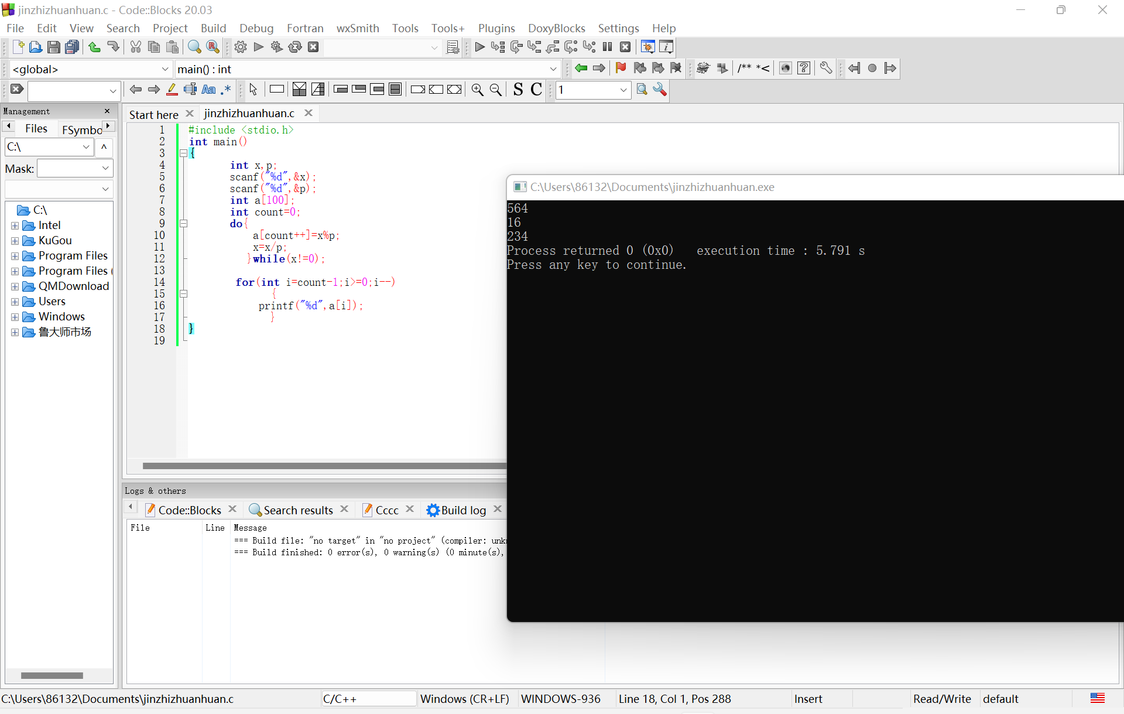The height and width of the screenshot is (714, 1124).
Task: Open the main() : int function dropdown
Action: (553, 69)
